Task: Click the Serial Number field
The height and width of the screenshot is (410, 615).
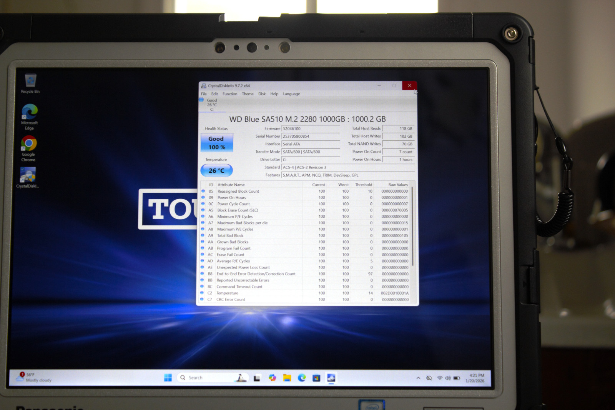Action: click(x=311, y=137)
